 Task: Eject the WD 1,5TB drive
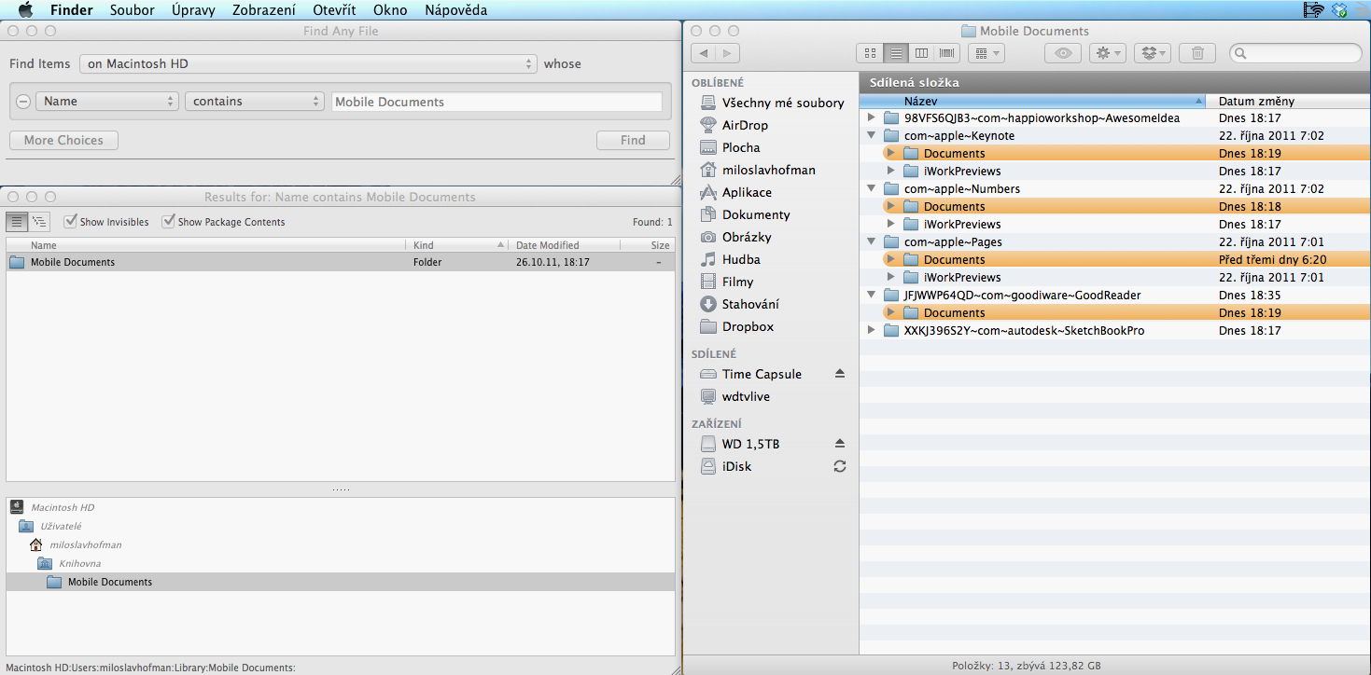pyautogui.click(x=839, y=444)
